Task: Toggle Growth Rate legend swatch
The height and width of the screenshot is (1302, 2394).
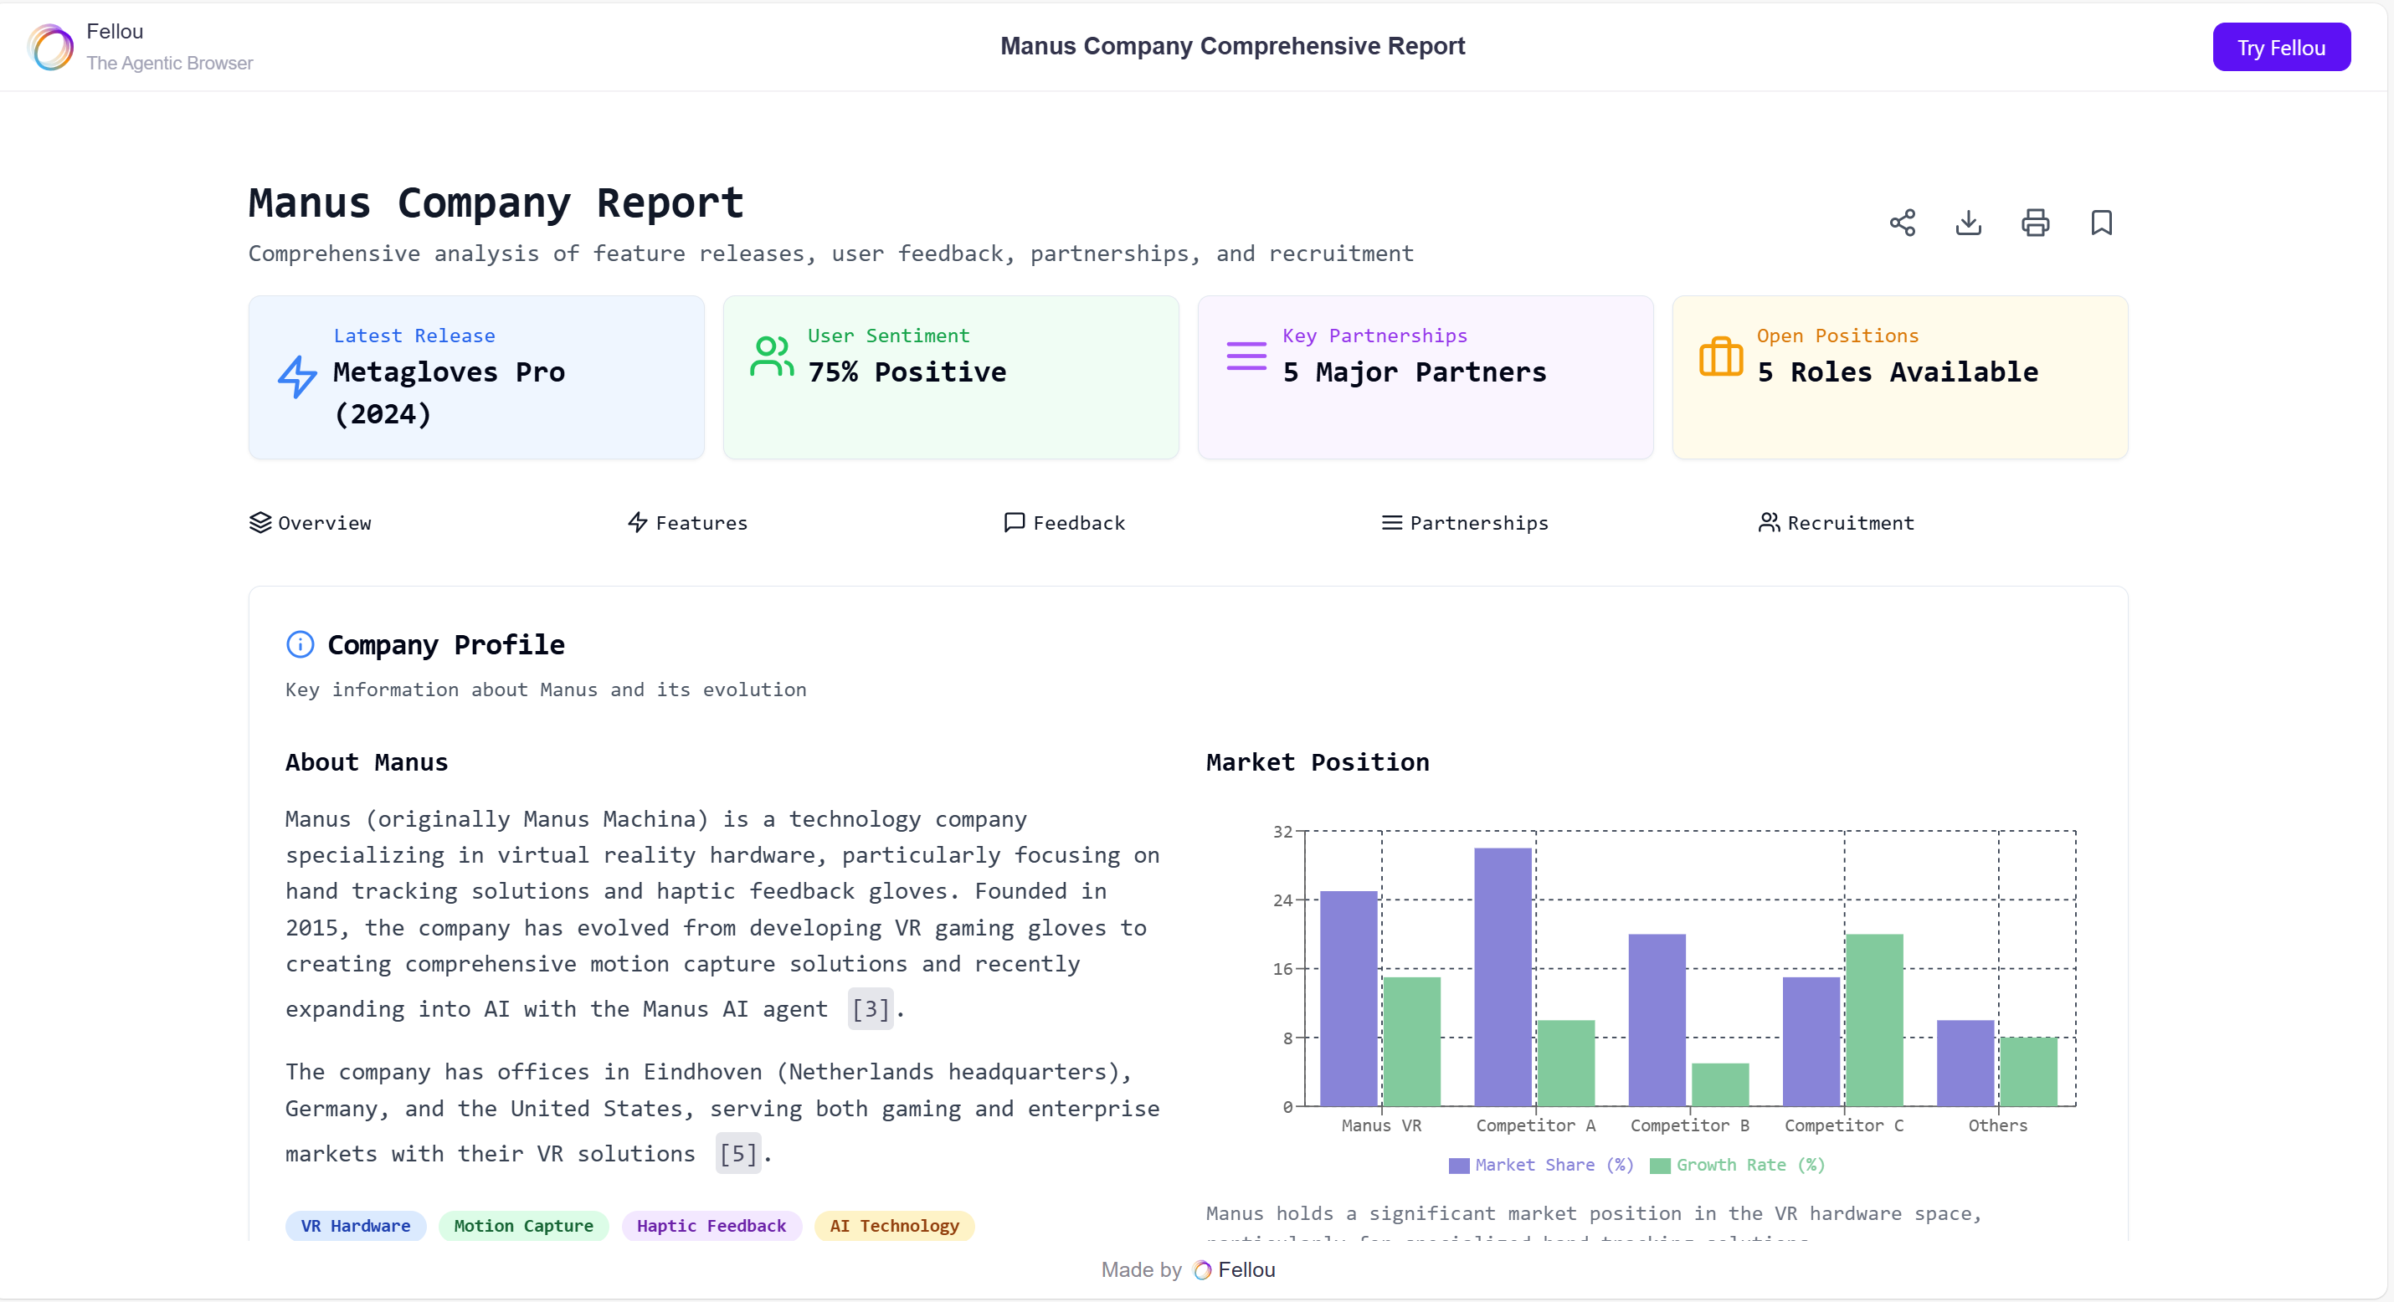Action: coord(1660,1166)
